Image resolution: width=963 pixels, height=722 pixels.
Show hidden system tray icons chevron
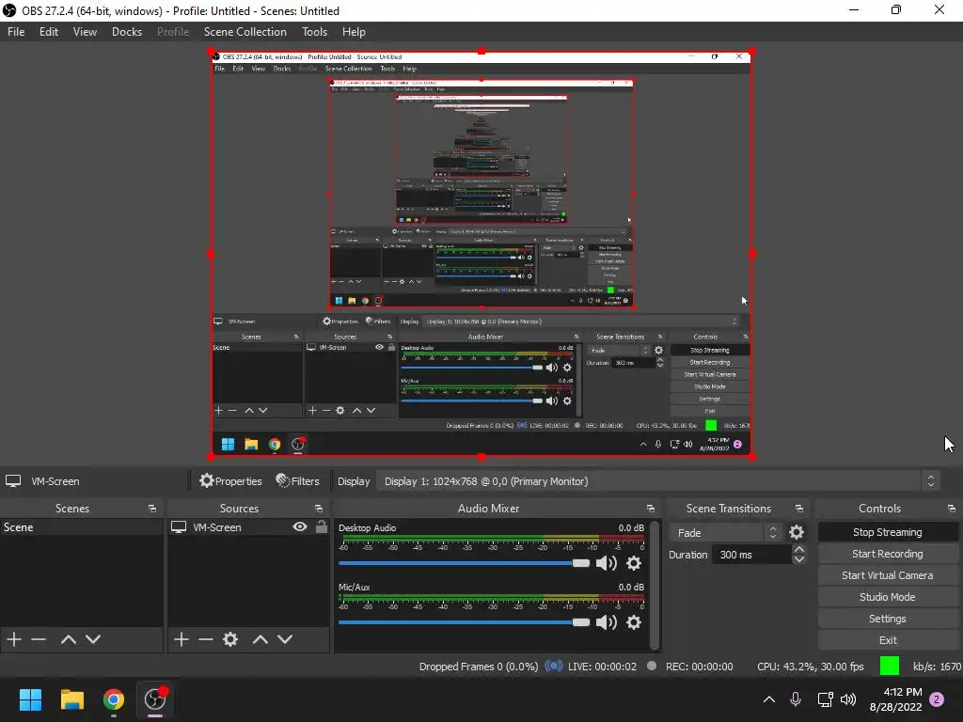(x=769, y=699)
